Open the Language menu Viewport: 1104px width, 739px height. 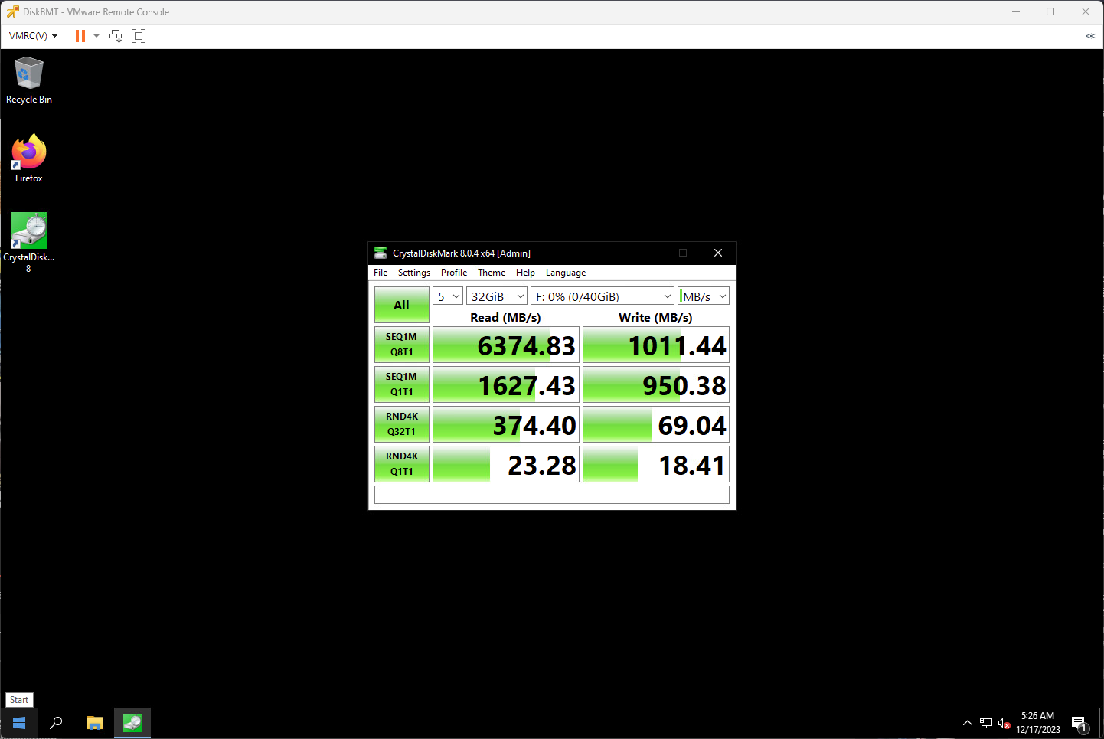click(566, 273)
